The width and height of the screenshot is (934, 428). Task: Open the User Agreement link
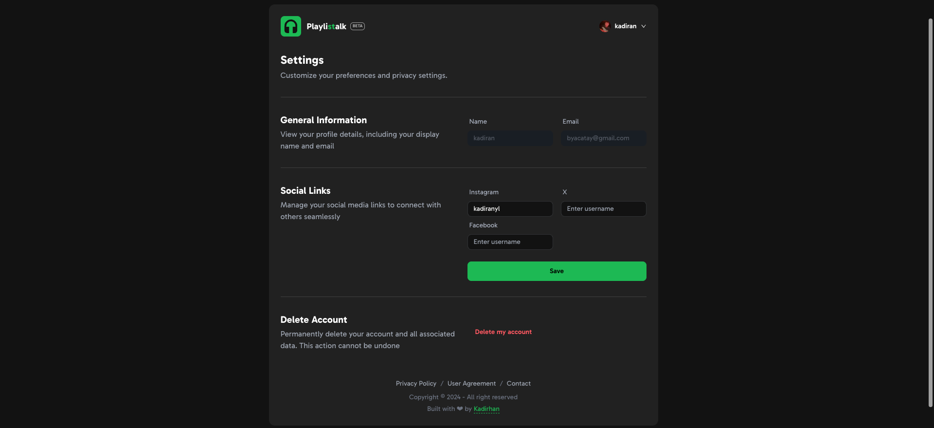pyautogui.click(x=471, y=384)
